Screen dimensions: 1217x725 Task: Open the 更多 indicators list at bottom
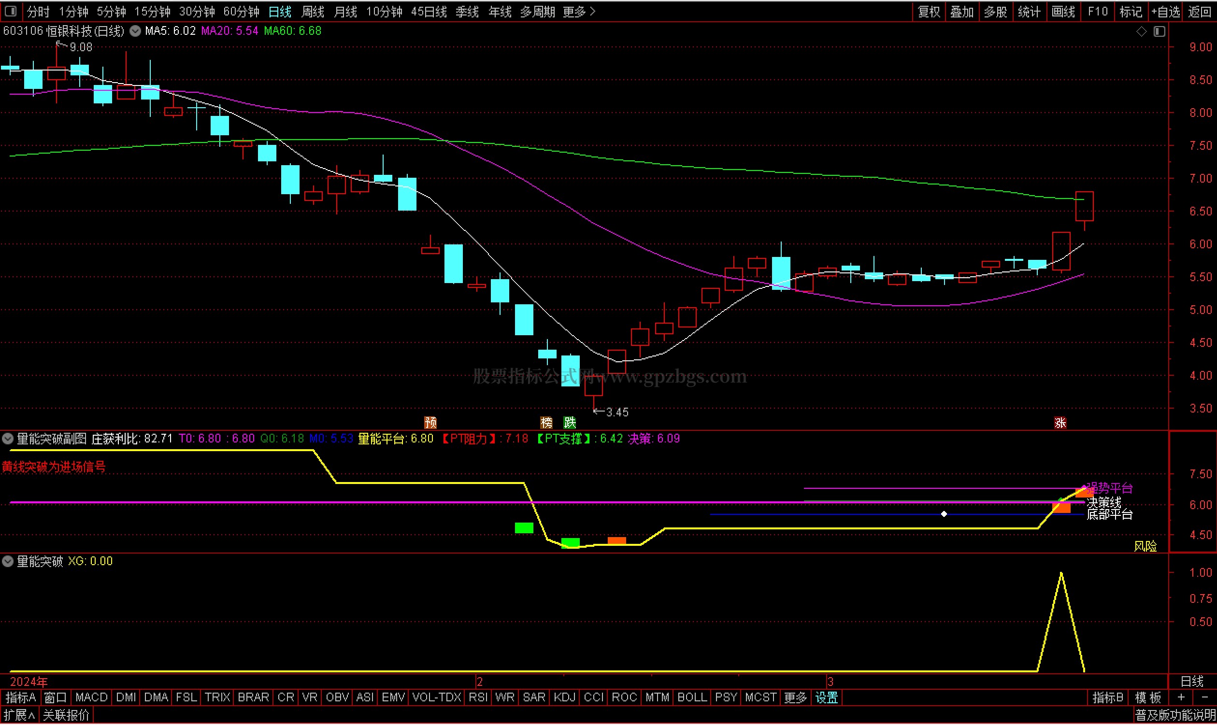795,698
